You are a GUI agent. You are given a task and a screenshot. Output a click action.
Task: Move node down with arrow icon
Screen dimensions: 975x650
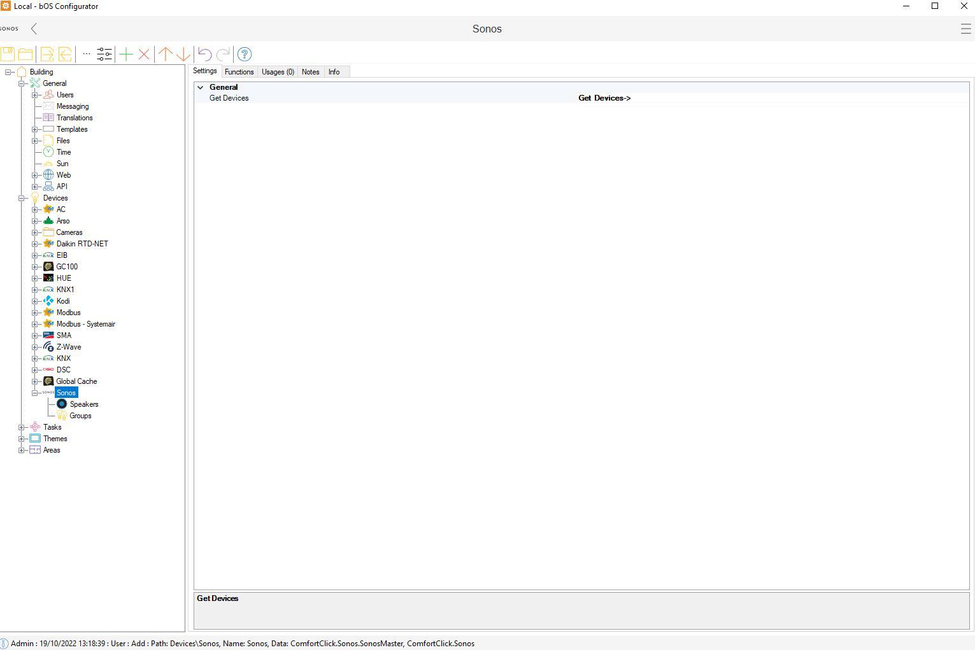(183, 54)
